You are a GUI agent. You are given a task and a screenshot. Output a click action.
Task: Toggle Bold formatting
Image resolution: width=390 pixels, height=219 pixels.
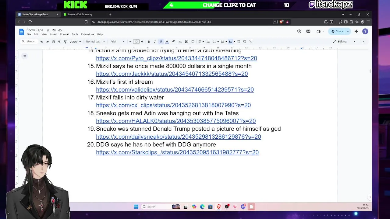[x=149, y=42]
